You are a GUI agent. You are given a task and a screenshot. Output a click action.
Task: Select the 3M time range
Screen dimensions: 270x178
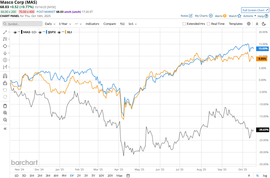48,176
